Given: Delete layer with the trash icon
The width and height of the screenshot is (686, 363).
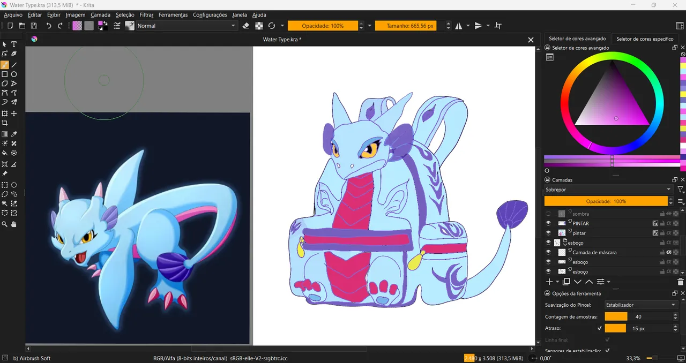Looking at the screenshot, I should (x=681, y=282).
